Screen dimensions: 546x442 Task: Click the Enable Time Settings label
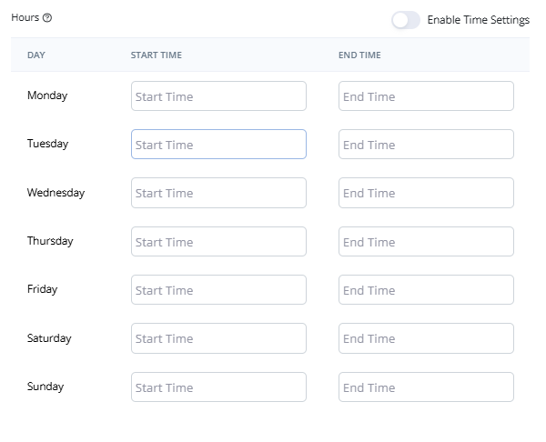[x=478, y=20]
